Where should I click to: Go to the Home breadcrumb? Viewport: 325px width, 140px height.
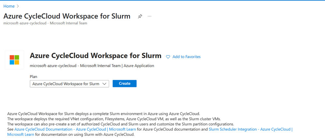coord(9,6)
